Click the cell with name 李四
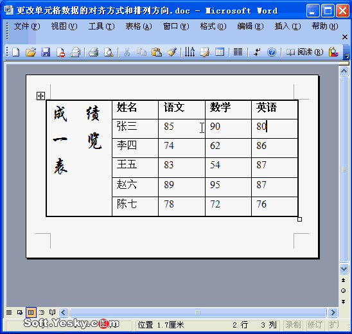 pyautogui.click(x=135, y=148)
